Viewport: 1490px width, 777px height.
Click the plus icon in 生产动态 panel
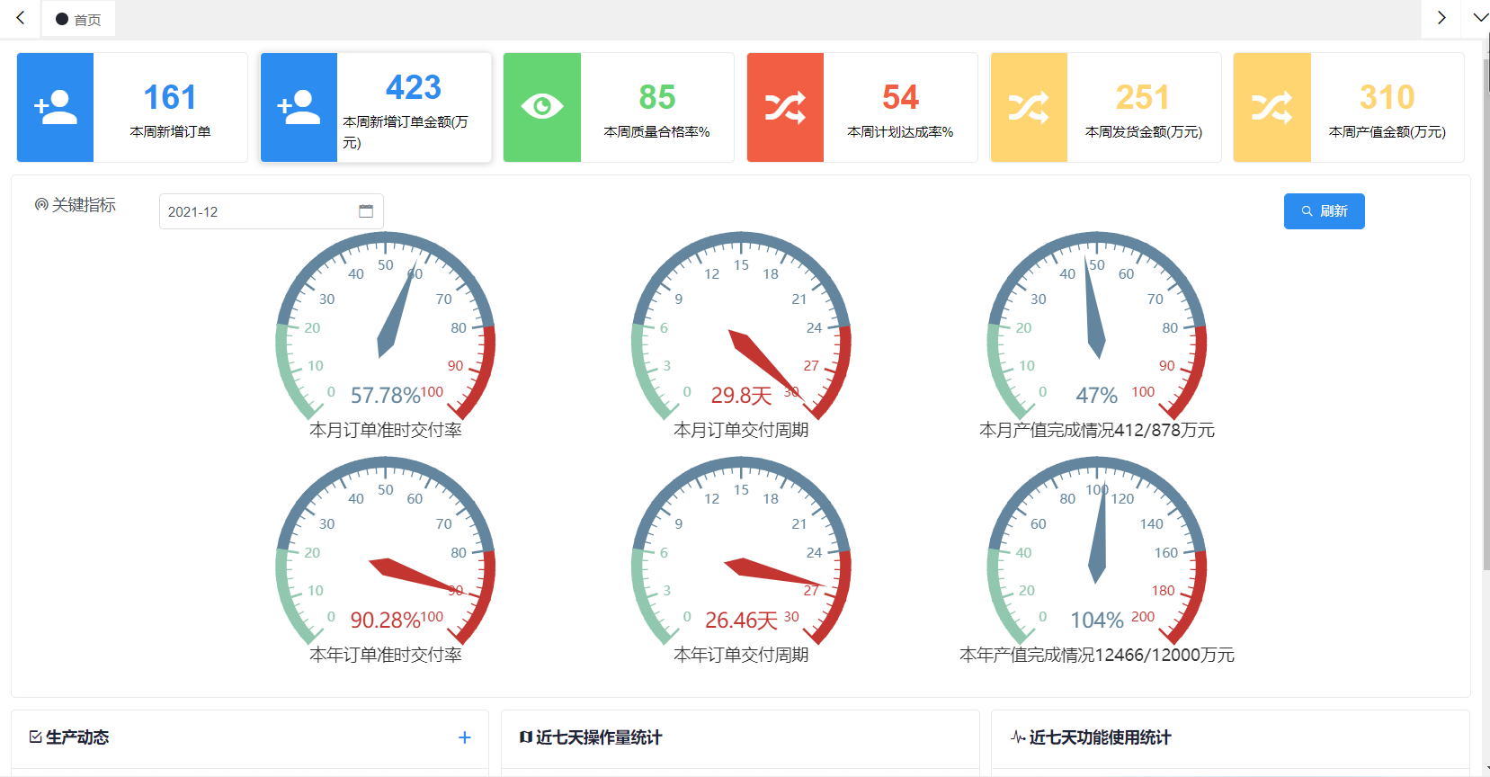(465, 737)
